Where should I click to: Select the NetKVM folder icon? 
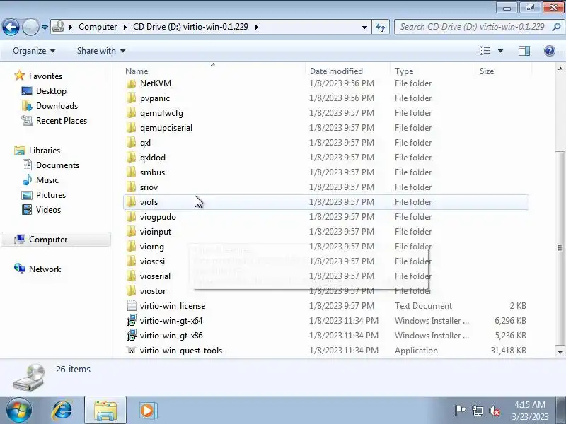coord(132,83)
